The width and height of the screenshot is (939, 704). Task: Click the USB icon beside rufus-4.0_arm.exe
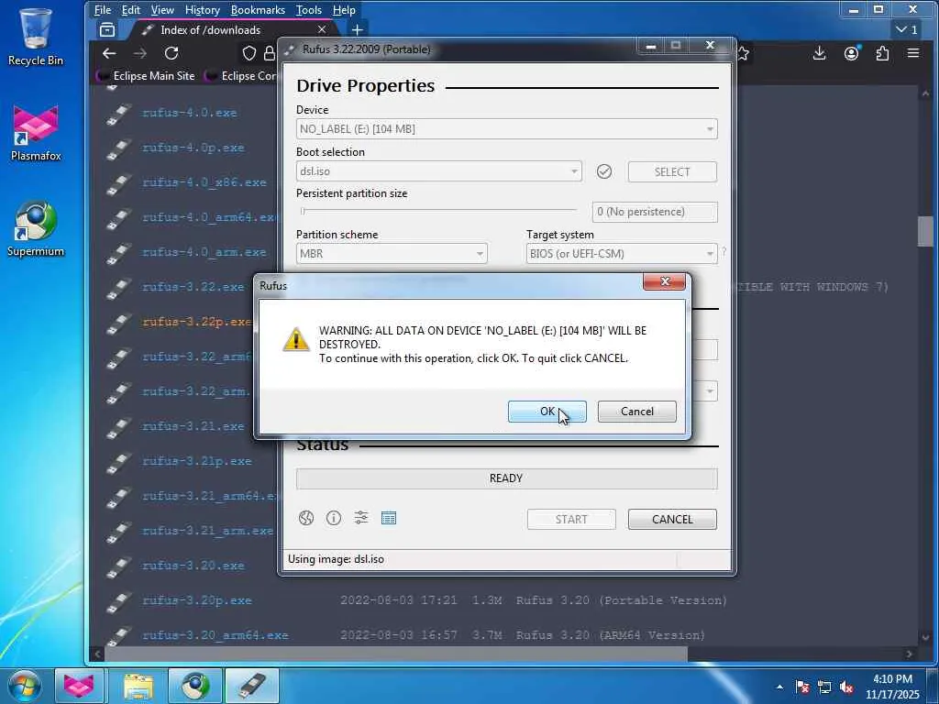pos(118,253)
